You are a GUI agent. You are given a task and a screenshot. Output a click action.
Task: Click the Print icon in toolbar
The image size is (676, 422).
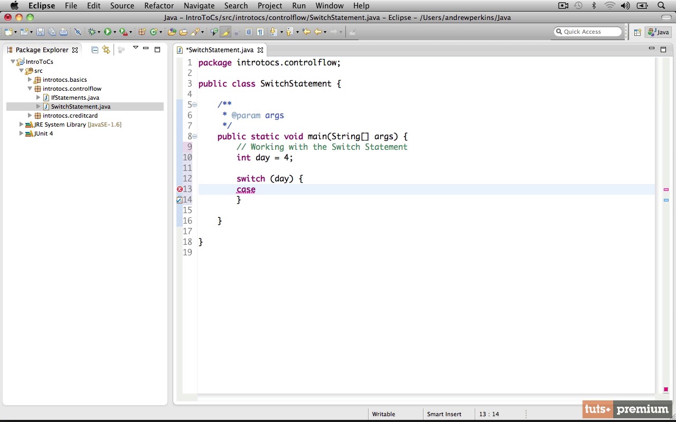[63, 32]
